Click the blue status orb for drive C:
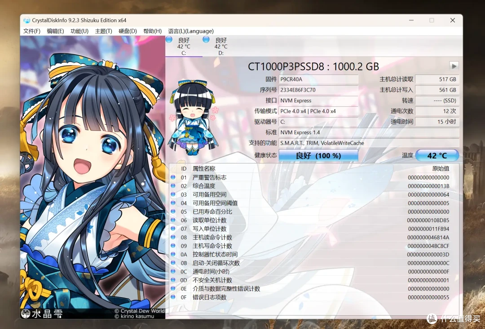Image resolution: width=485 pixels, height=329 pixels. pyautogui.click(x=169, y=39)
